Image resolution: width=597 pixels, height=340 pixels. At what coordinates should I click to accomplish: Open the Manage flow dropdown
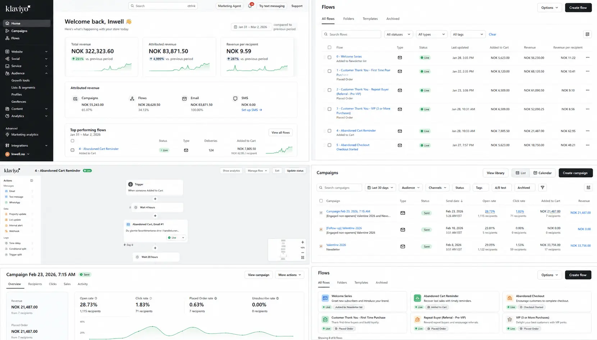click(x=257, y=171)
